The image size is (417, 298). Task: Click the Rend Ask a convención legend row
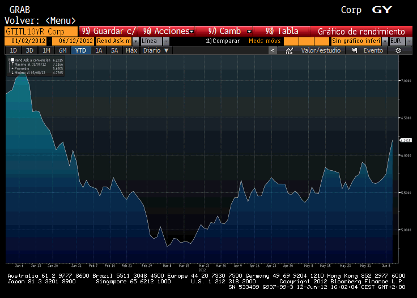click(39, 61)
